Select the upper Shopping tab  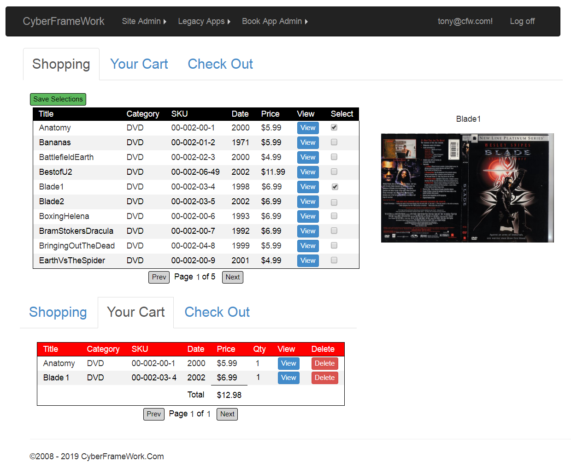tap(61, 64)
